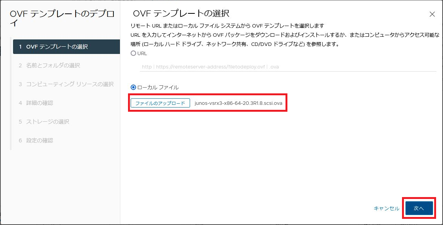The width and height of the screenshot is (443, 225).
Task: Jump to step 5 ストレージの選択
Action: click(x=48, y=122)
